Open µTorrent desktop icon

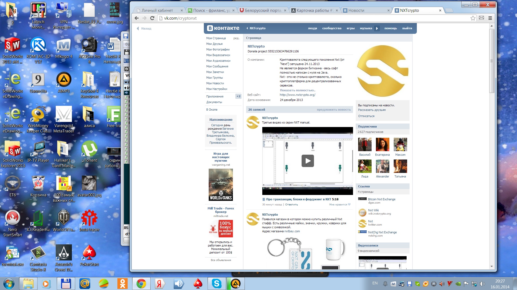tap(89, 152)
